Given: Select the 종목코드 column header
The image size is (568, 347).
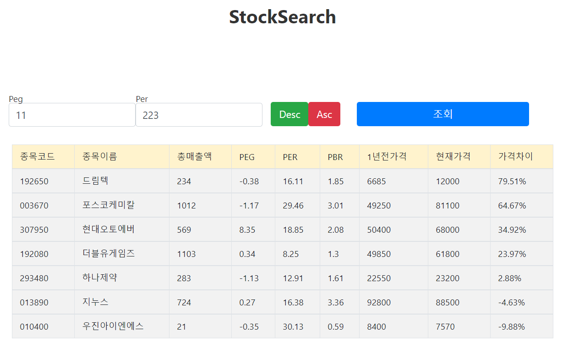Looking at the screenshot, I should pos(38,157).
